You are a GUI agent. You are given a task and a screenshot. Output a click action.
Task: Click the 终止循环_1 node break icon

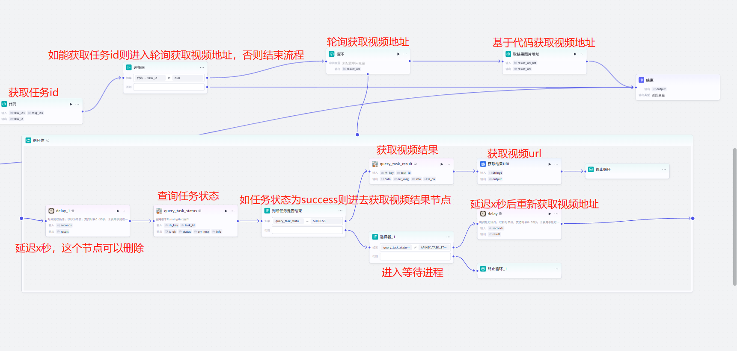(483, 269)
